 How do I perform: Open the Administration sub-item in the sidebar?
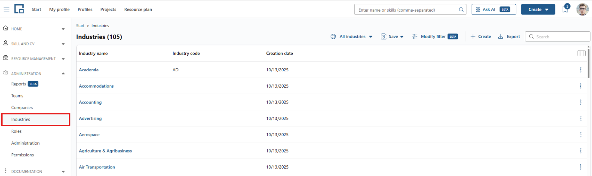pos(25,143)
